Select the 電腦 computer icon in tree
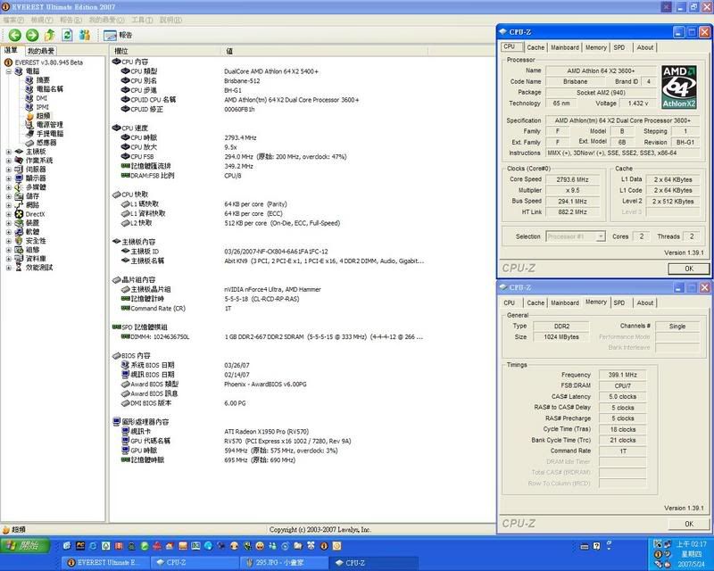The image size is (714, 571). 19,71
